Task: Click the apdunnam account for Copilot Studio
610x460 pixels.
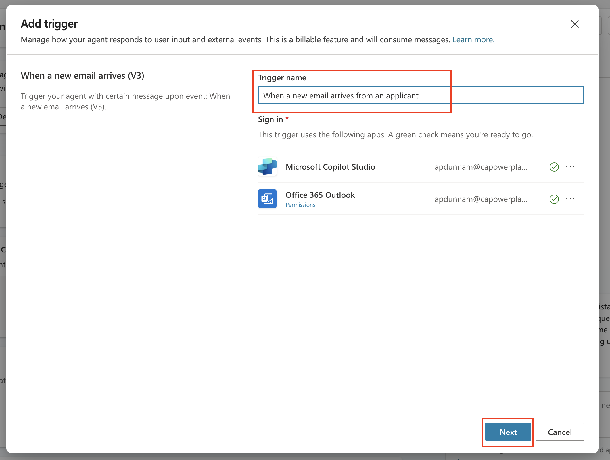Action: [481, 167]
